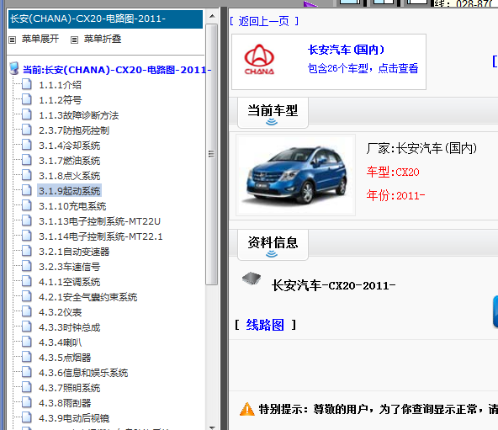Select 4.3.7照明系统 entry
Image resolution: width=498 pixels, height=430 pixels.
coord(69,388)
